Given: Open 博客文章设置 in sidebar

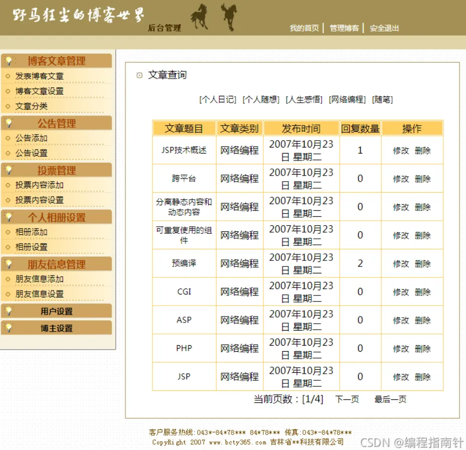Looking at the screenshot, I should [40, 91].
